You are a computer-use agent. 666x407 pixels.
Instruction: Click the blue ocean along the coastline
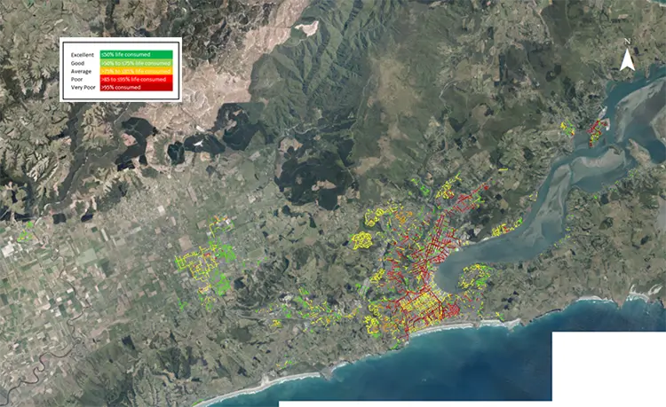point(444,364)
